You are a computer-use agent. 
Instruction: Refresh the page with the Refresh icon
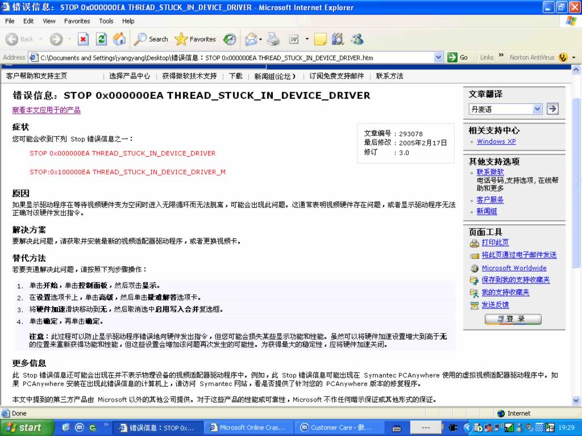coord(101,39)
